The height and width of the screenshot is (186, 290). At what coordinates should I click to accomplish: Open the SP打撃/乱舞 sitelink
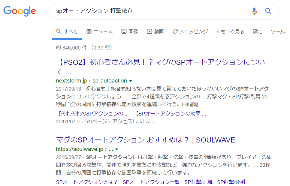tap(198, 182)
